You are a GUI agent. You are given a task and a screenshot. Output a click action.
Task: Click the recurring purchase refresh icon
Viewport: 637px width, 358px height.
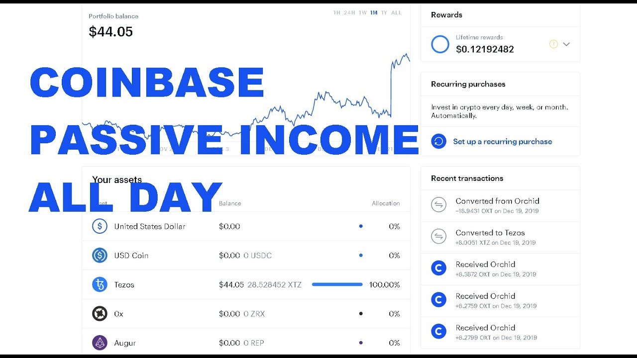(x=438, y=142)
